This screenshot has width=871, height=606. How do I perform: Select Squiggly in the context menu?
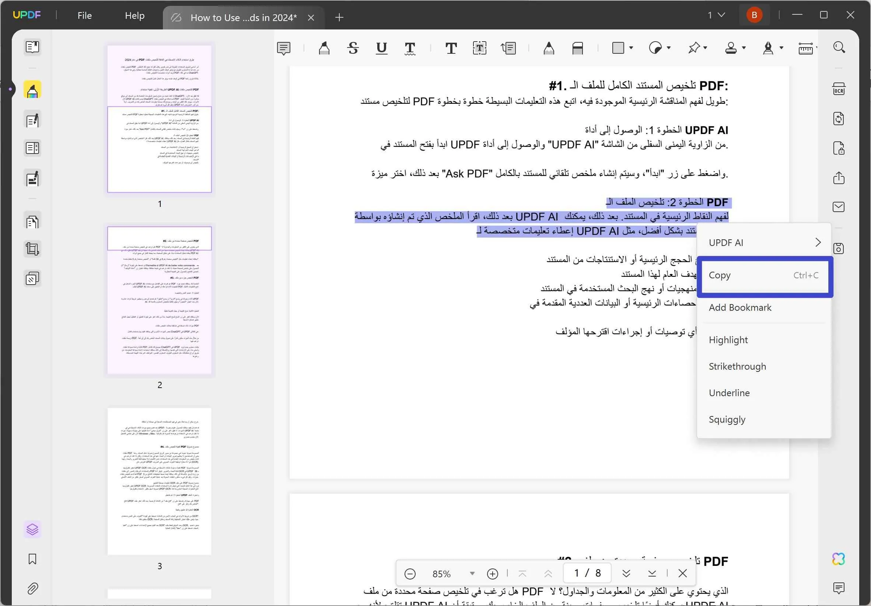click(727, 419)
